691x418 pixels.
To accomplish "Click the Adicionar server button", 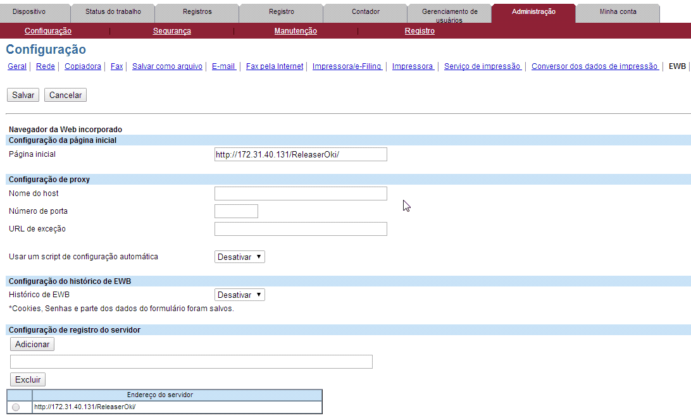I will pyautogui.click(x=32, y=344).
